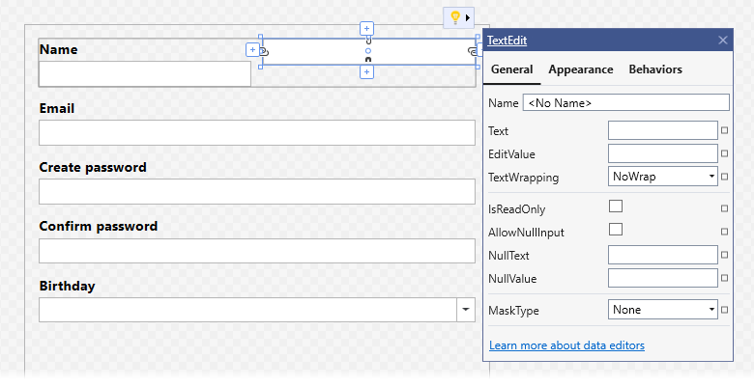This screenshot has height=386, width=754.
Task: Enable the IsReadOnly checkbox
Action: [616, 207]
